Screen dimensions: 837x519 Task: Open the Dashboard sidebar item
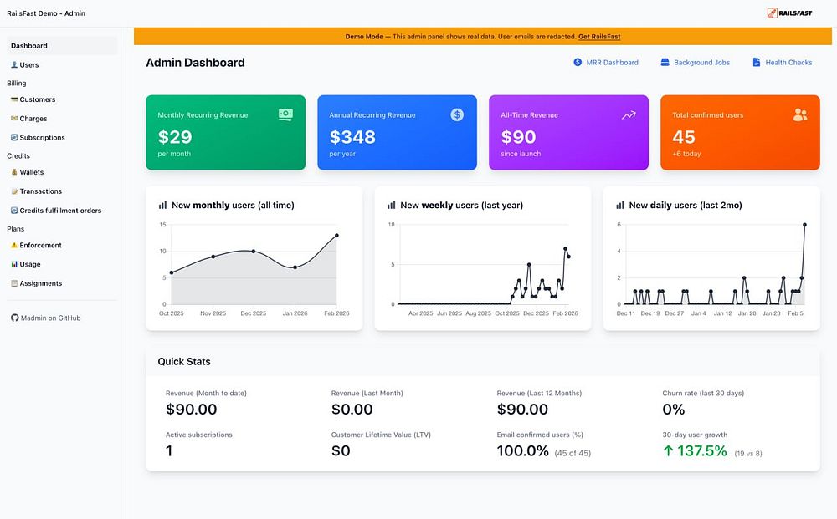tap(62, 46)
